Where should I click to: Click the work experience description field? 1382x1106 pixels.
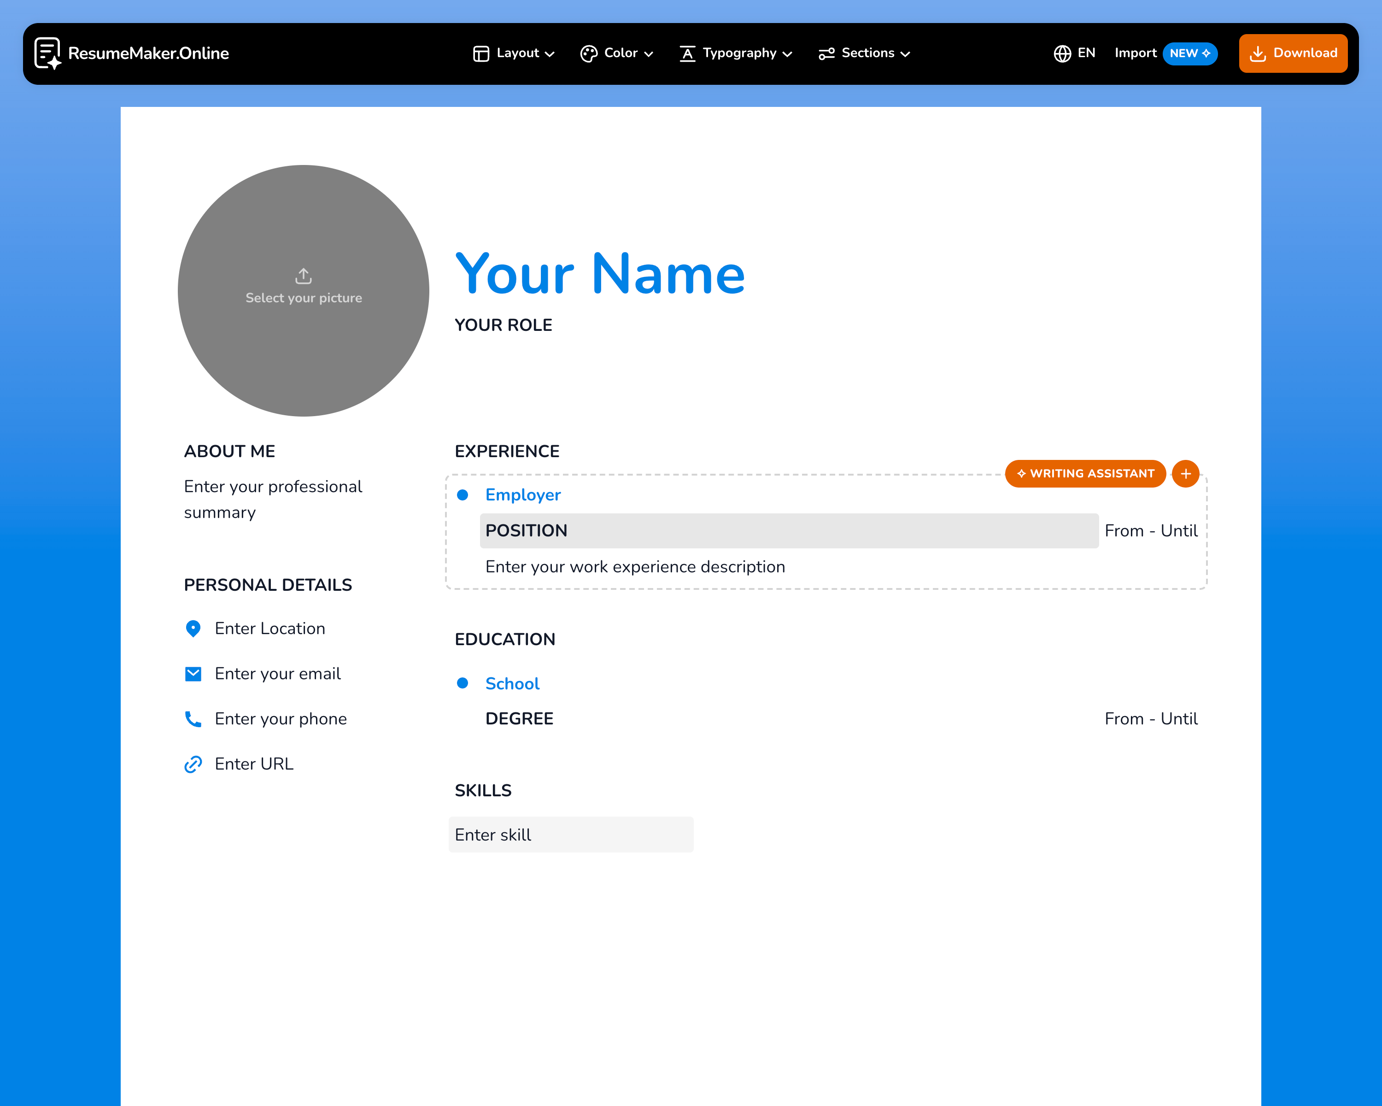pos(635,567)
